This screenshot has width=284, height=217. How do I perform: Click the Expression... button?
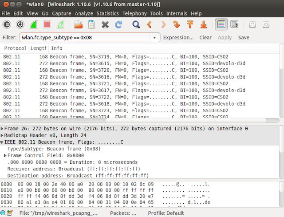click(x=178, y=37)
